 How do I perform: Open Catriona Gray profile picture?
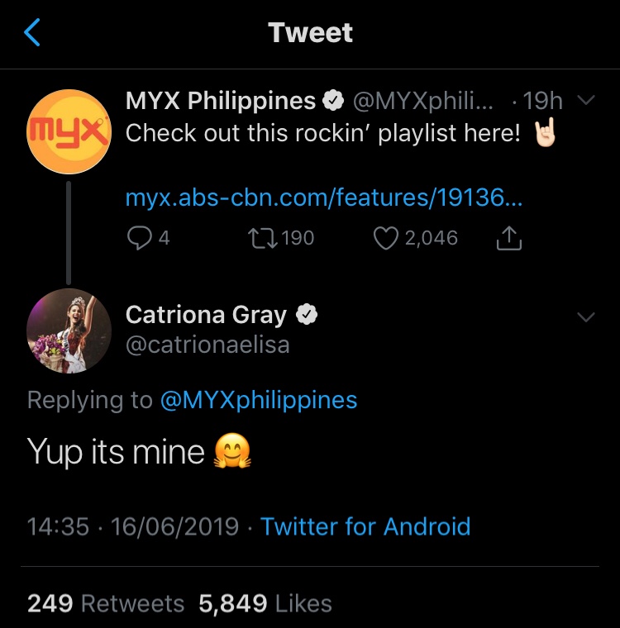click(x=69, y=331)
